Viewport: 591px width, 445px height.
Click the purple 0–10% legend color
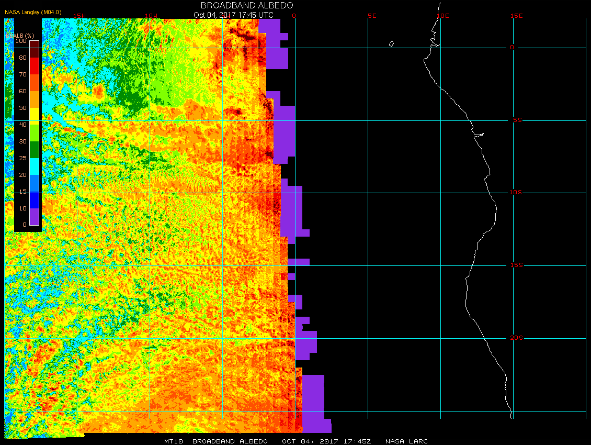(x=35, y=217)
